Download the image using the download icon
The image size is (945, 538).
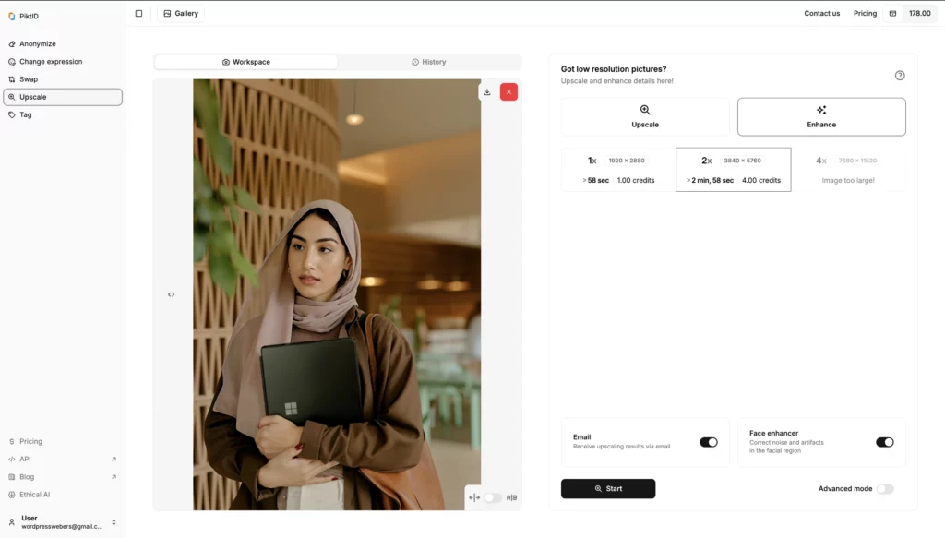coord(487,92)
